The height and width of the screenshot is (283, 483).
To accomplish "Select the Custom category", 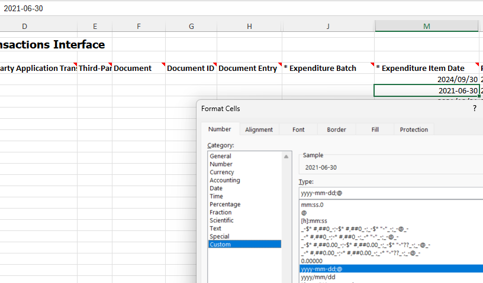I will pos(244,244).
